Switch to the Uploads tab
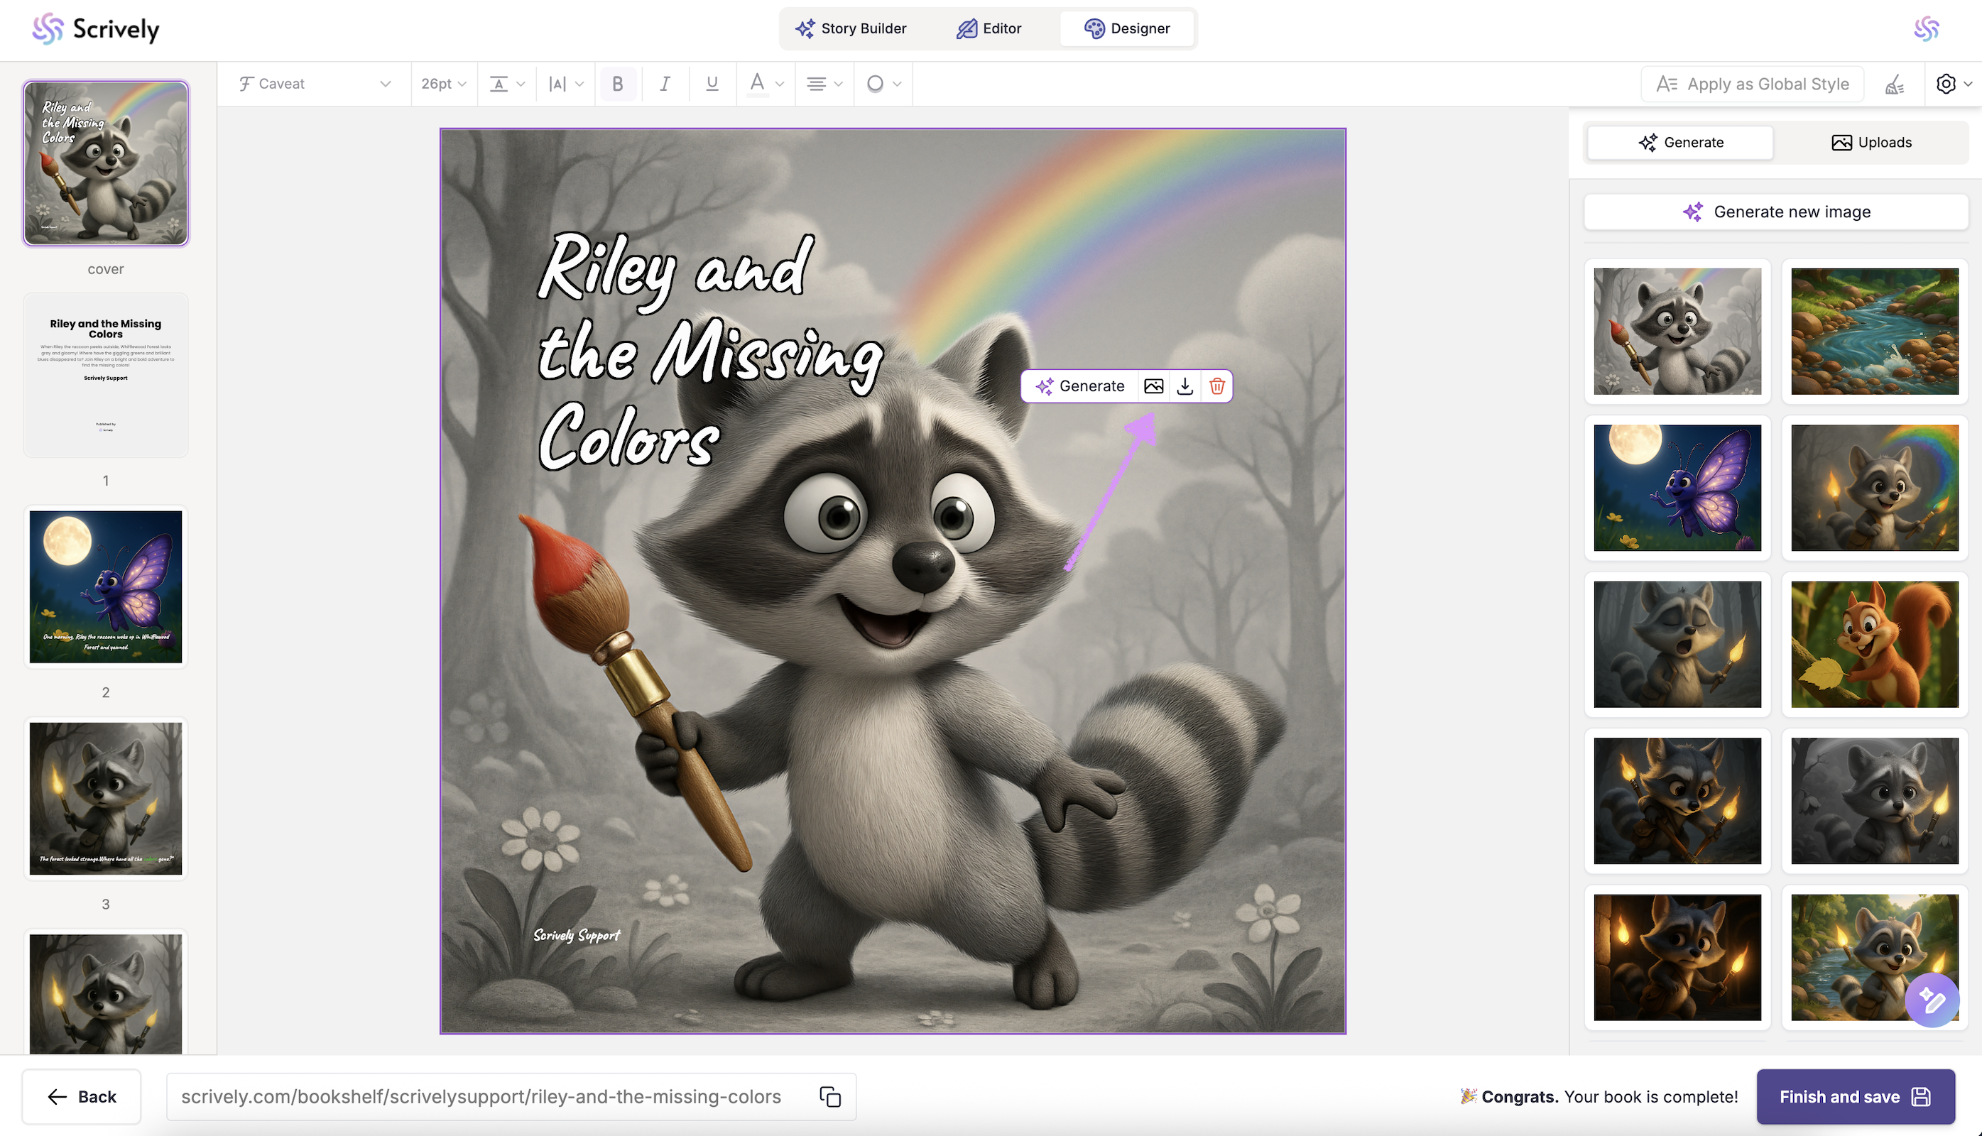The height and width of the screenshot is (1136, 1982). (x=1871, y=142)
